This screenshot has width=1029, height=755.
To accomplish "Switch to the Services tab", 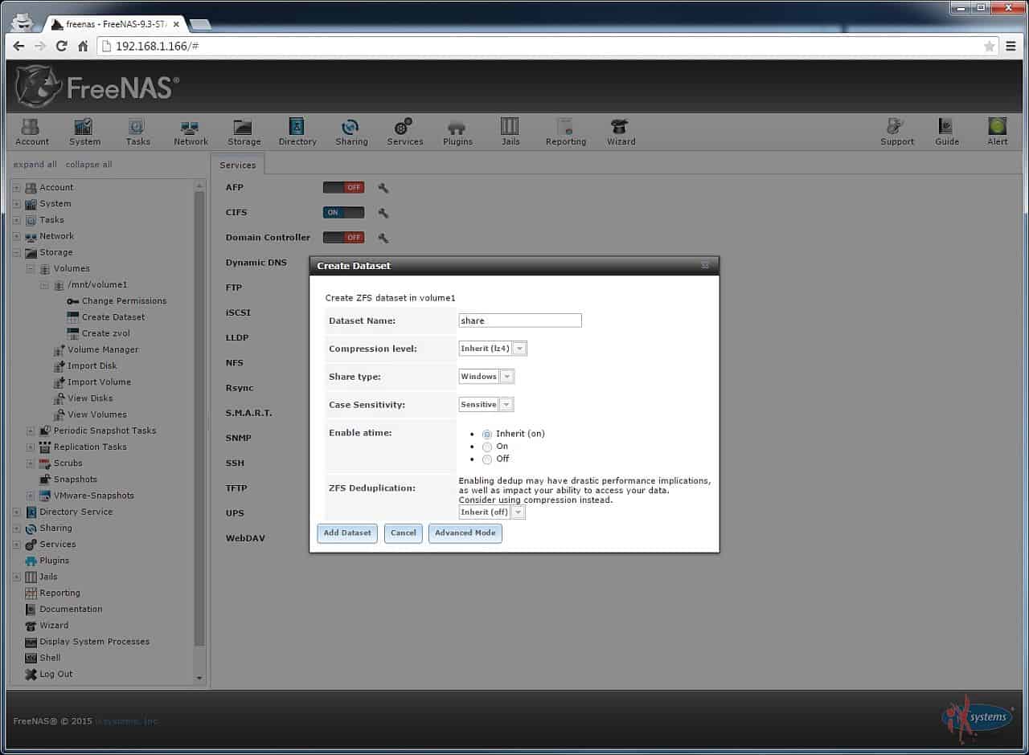I will tap(237, 165).
